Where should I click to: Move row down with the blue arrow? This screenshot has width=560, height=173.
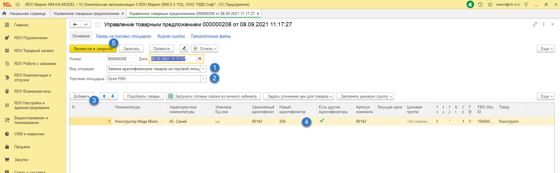click(x=113, y=96)
